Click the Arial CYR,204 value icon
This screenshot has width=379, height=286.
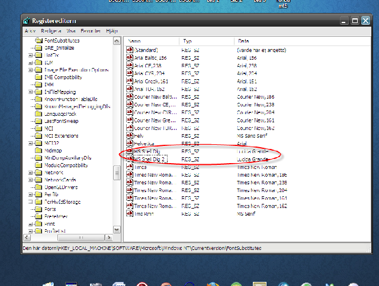point(130,73)
